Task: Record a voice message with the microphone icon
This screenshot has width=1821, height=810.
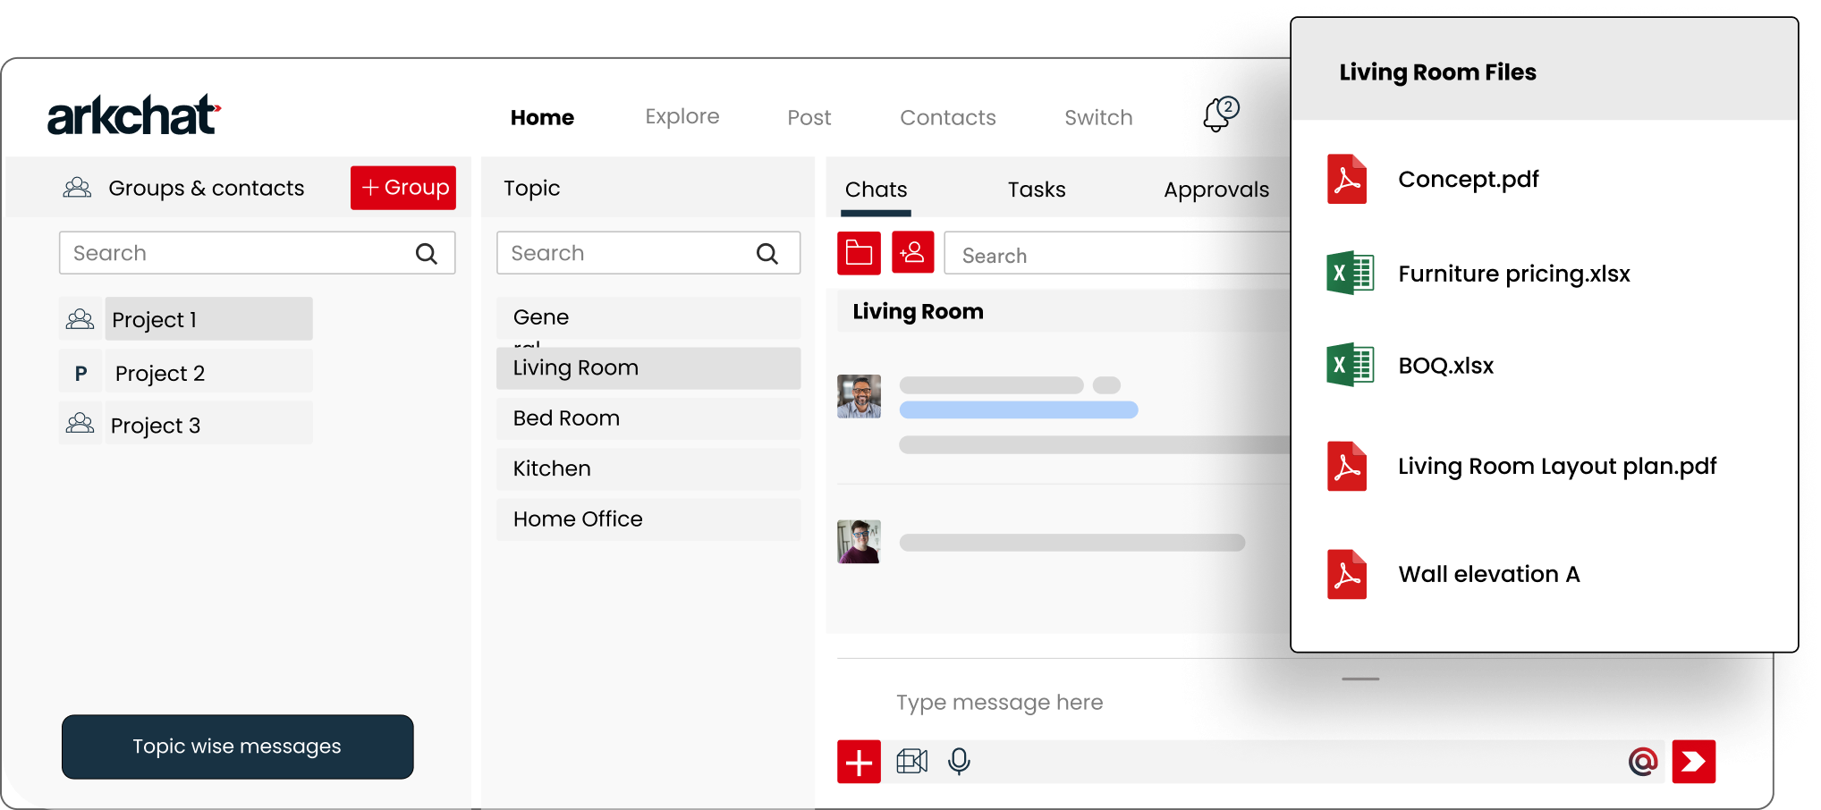Action: coord(958,762)
